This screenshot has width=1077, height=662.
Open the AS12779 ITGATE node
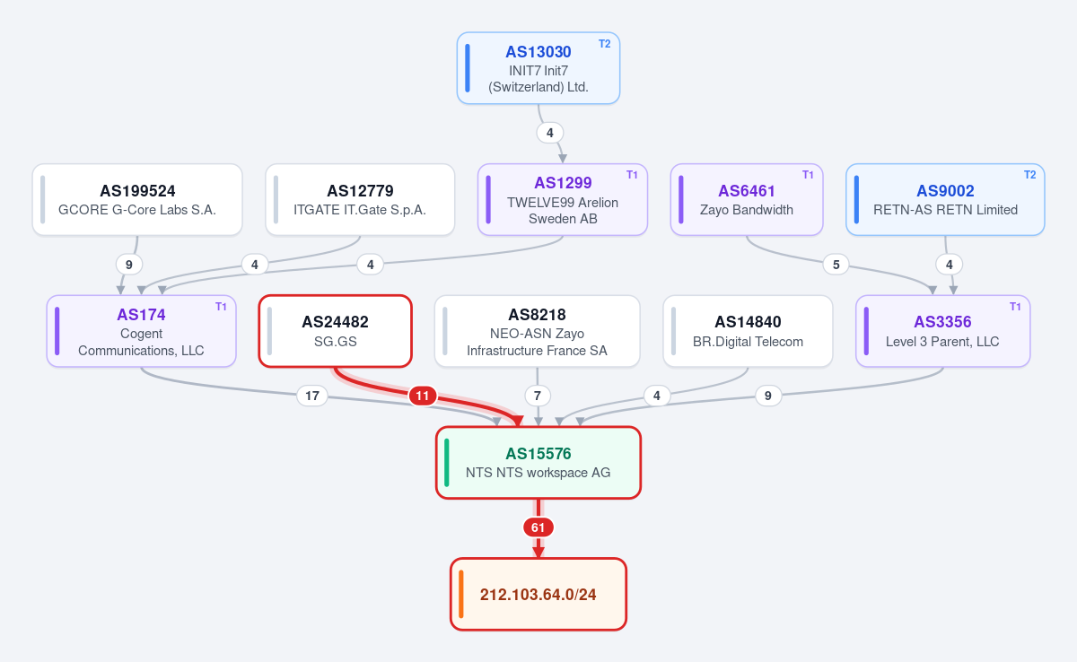(360, 200)
